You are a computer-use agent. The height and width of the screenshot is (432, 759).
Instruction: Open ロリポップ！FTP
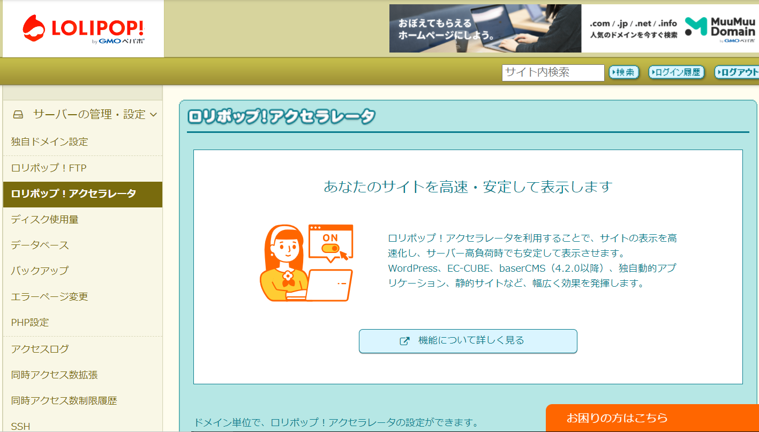(x=49, y=168)
